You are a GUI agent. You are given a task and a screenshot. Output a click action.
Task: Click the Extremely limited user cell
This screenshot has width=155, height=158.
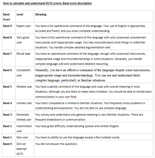click(25, 117)
